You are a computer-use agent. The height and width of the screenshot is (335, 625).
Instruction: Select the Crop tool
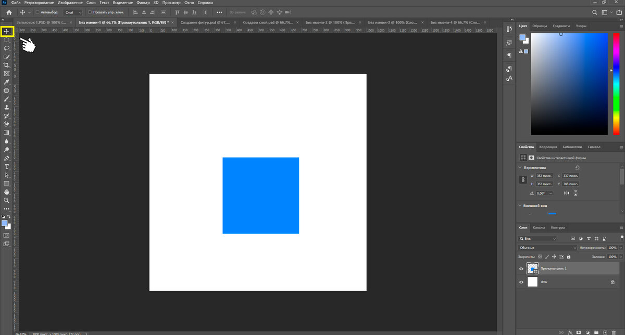(7, 65)
